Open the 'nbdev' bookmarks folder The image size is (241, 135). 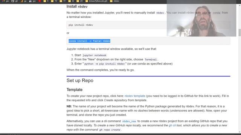pyautogui.click(x=114, y=1)
